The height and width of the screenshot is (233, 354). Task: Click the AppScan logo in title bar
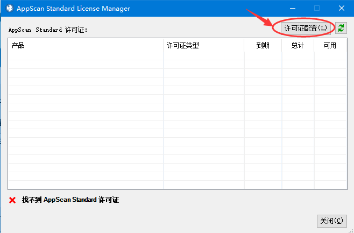point(10,9)
